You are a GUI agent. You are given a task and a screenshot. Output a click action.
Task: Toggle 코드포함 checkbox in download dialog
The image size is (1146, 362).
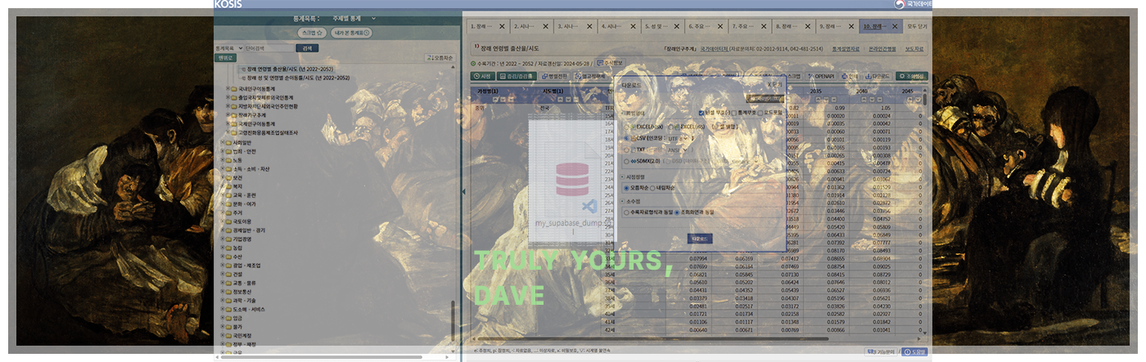[x=761, y=113]
